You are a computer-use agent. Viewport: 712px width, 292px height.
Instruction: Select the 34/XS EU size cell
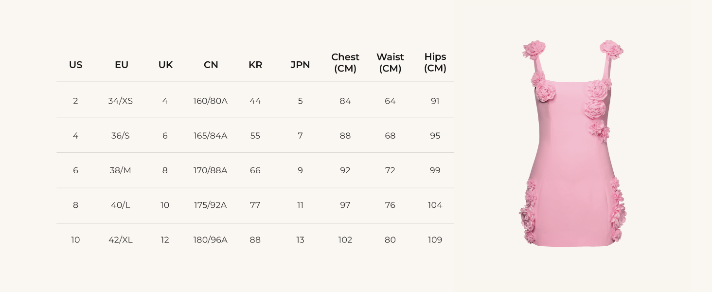point(121,101)
